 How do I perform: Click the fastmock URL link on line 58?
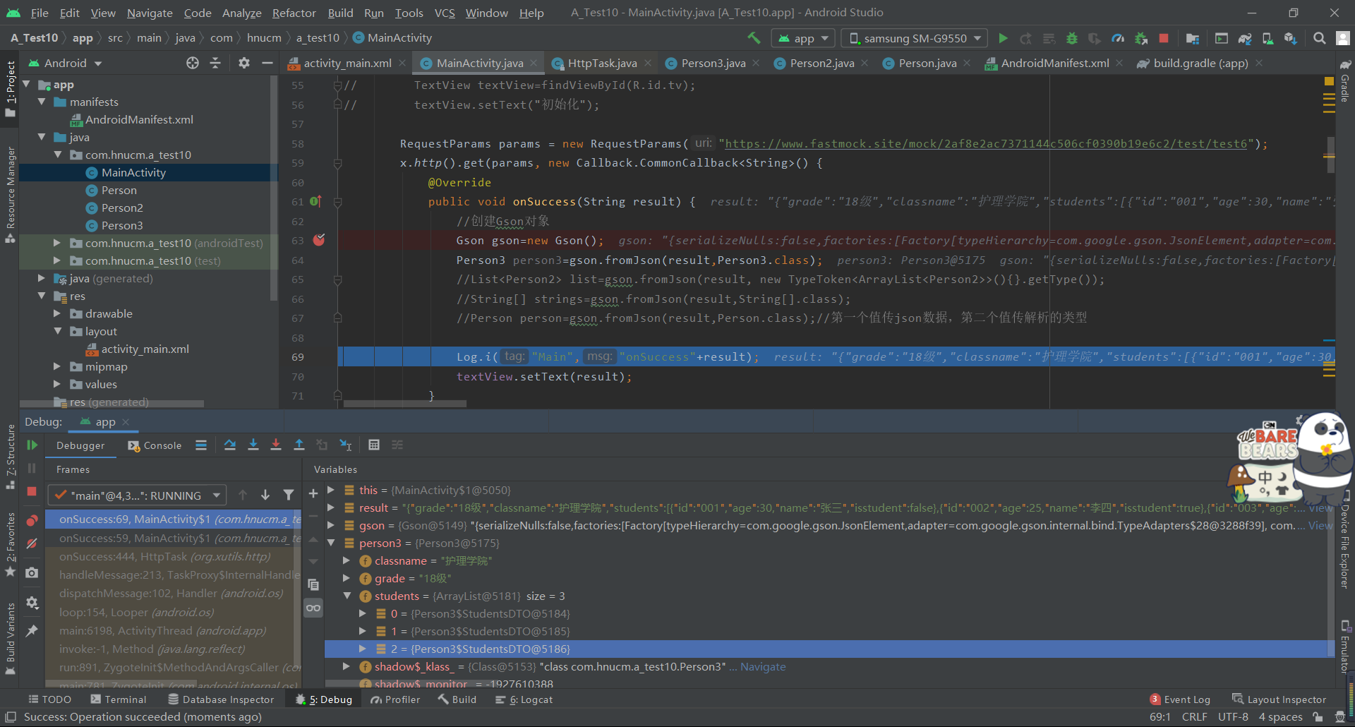(986, 143)
